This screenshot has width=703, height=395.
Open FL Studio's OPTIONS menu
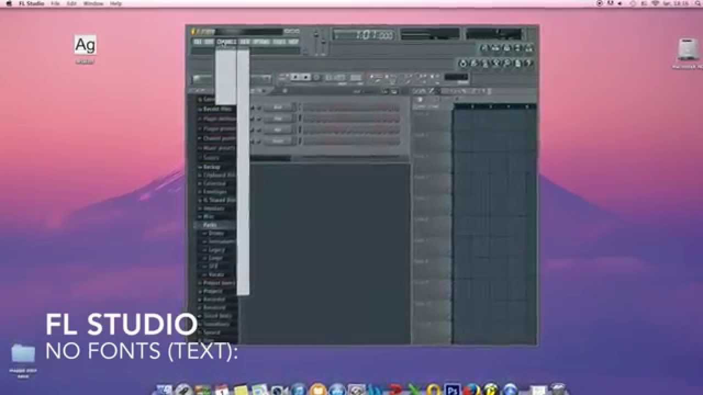pyautogui.click(x=261, y=42)
